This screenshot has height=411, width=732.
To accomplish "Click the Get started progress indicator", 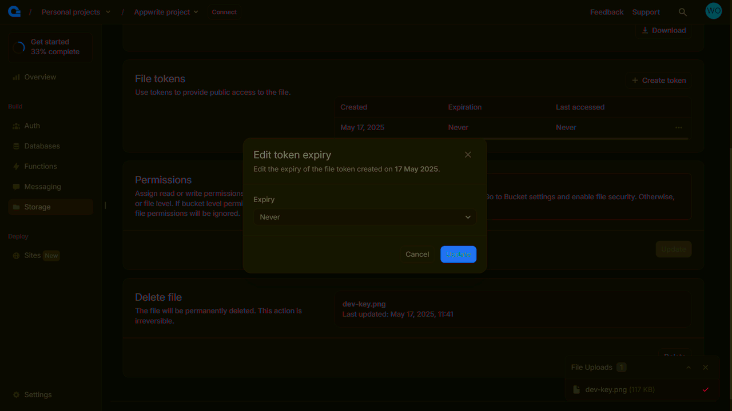I will 19,47.
